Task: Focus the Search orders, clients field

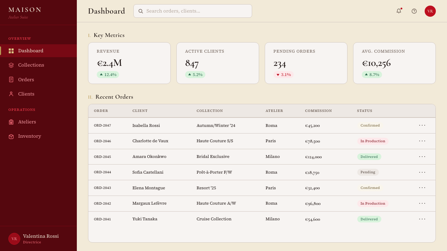Action: point(193,11)
